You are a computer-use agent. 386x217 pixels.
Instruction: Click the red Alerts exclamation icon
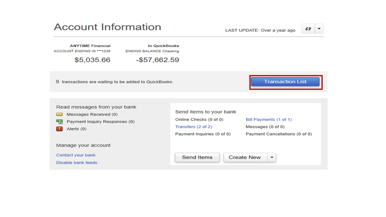point(60,129)
